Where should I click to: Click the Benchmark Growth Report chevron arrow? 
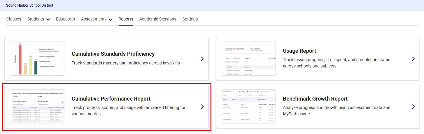[413, 107]
